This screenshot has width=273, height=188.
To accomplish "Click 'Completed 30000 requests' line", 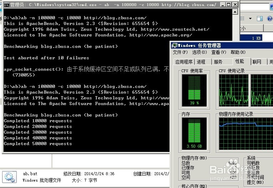I will (38, 132).
